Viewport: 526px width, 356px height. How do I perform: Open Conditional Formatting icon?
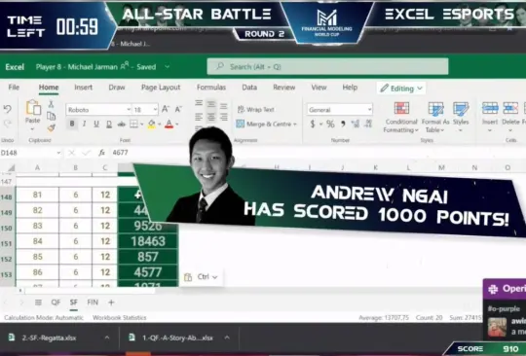click(401, 108)
